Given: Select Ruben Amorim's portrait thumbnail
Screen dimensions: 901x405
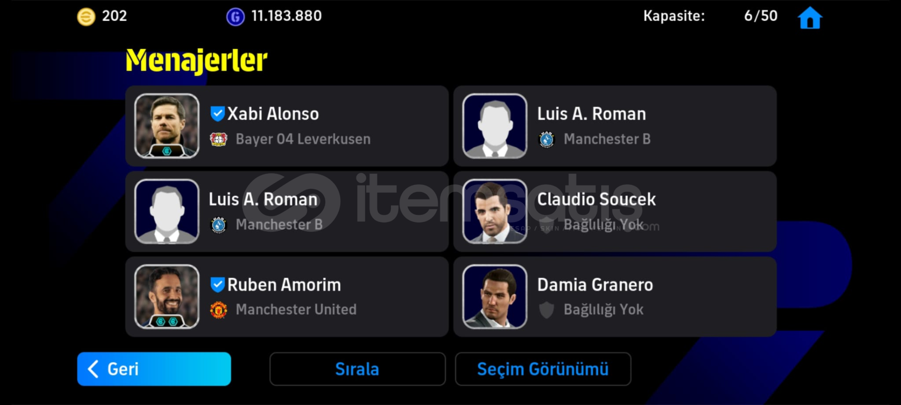Looking at the screenshot, I should point(167,297).
